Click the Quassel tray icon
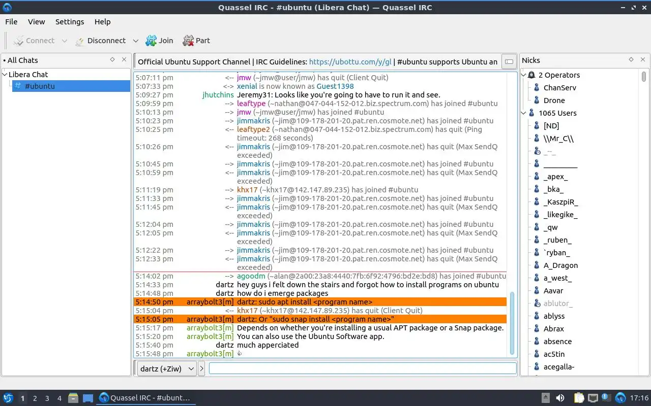651x406 pixels. pos(620,398)
